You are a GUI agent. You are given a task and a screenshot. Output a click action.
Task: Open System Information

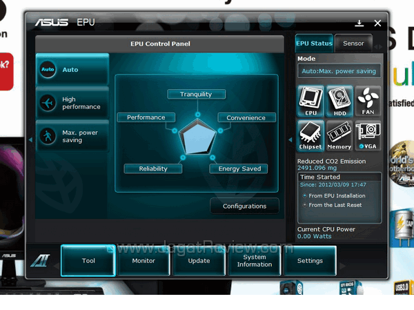255,260
